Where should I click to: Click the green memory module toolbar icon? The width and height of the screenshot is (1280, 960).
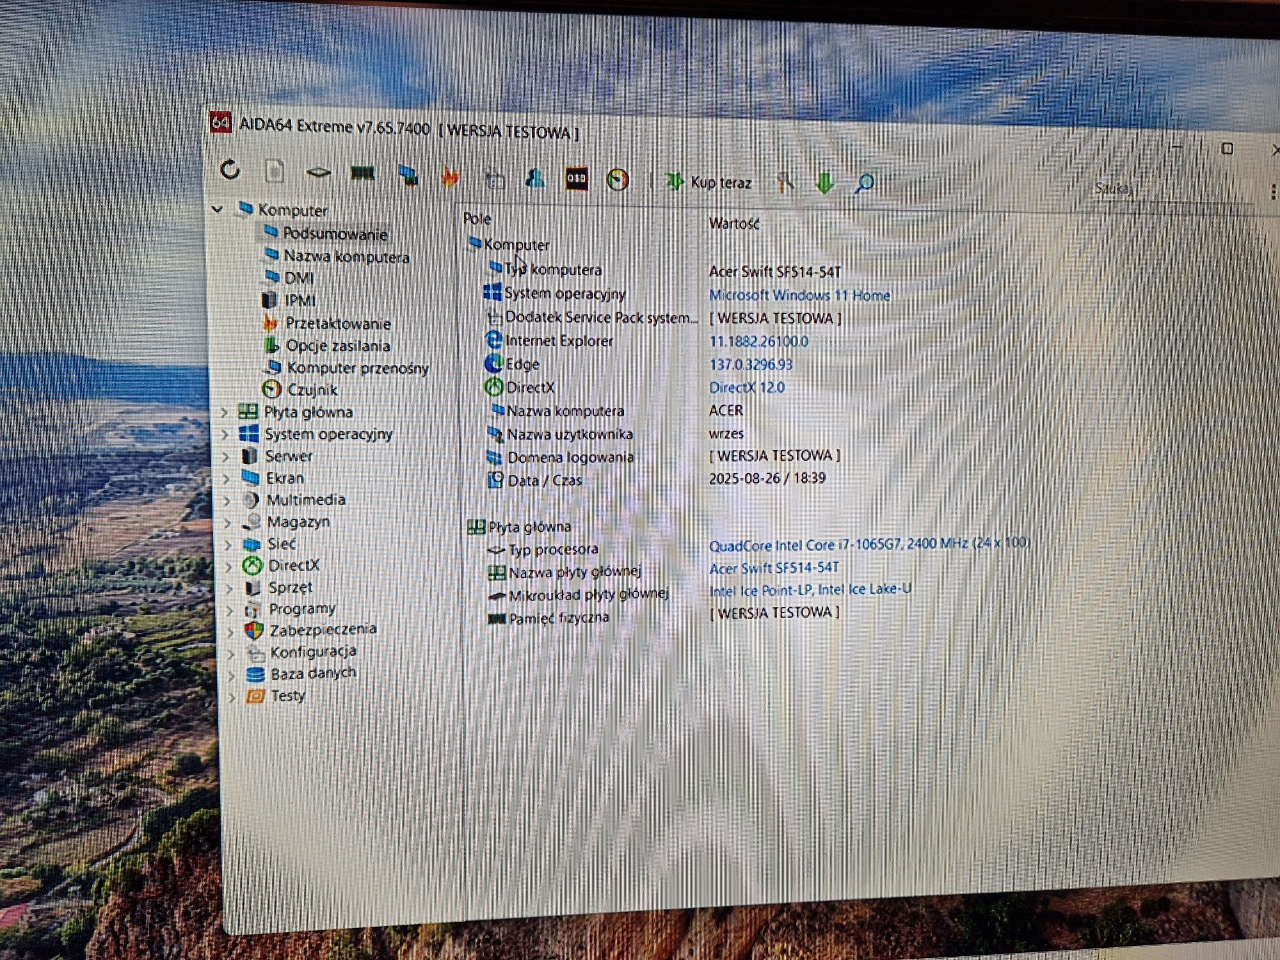(362, 173)
